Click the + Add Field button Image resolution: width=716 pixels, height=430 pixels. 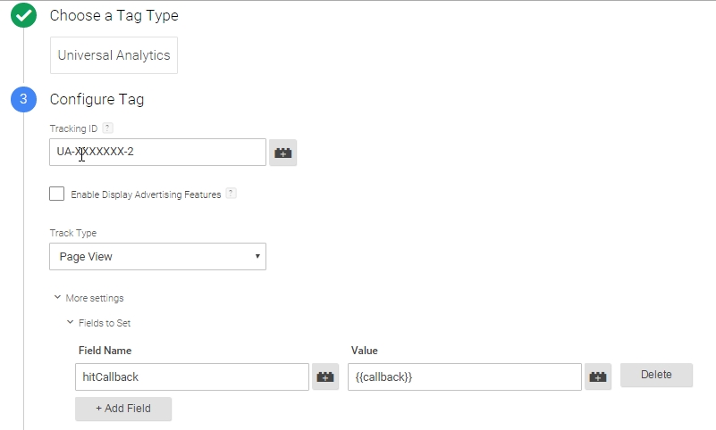coord(123,409)
